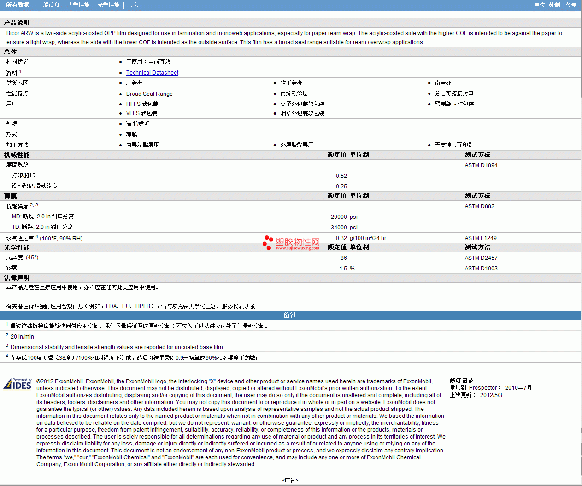Viewport: 582px width, 486px height.
Task: Click 内层胶黏层压 processing method
Action: pos(142,145)
